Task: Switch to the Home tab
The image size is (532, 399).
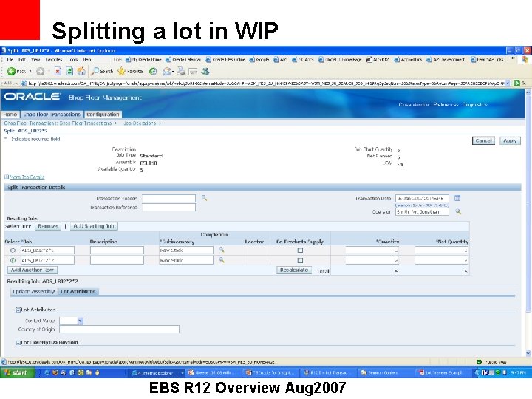Action: (10, 115)
